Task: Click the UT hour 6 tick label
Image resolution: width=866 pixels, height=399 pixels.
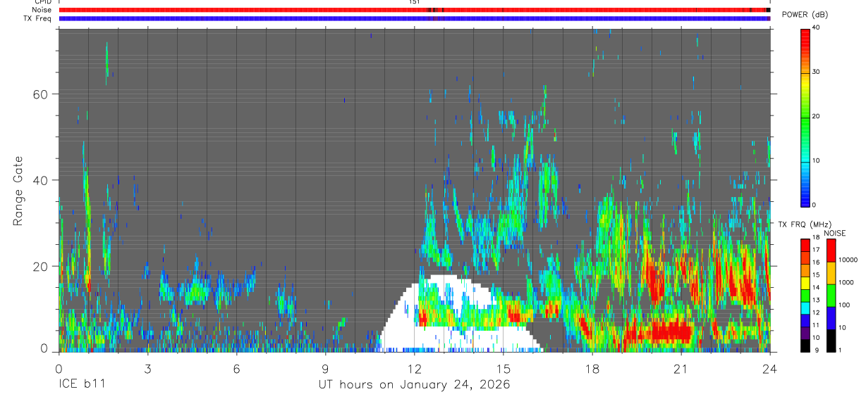Action: (x=237, y=369)
